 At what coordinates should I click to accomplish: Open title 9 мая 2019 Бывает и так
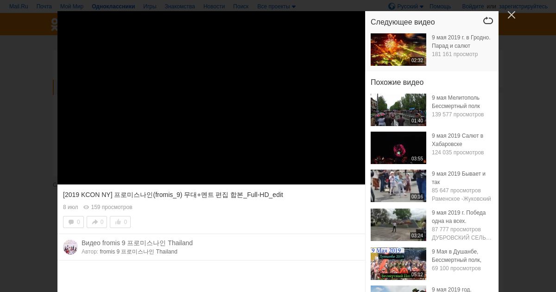pos(459,178)
